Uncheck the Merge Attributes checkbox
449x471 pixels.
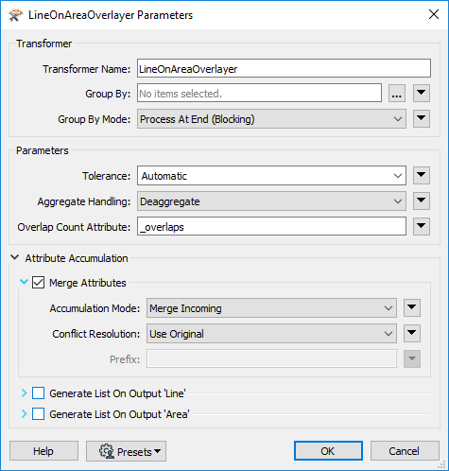[38, 283]
